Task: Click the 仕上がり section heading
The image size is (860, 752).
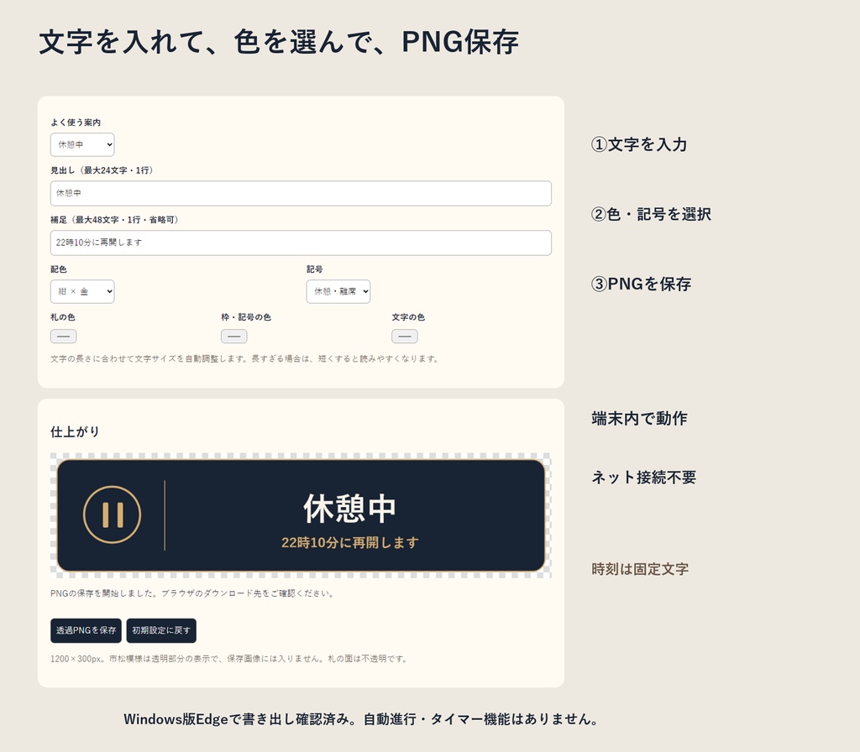Action: (x=75, y=432)
